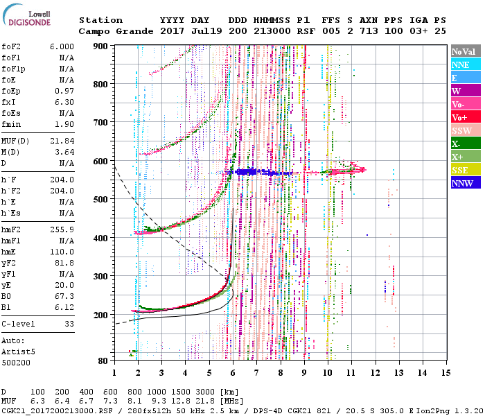Click the MUF value 12.8 in table
The height and width of the screenshot is (416, 485).
tap(181, 401)
